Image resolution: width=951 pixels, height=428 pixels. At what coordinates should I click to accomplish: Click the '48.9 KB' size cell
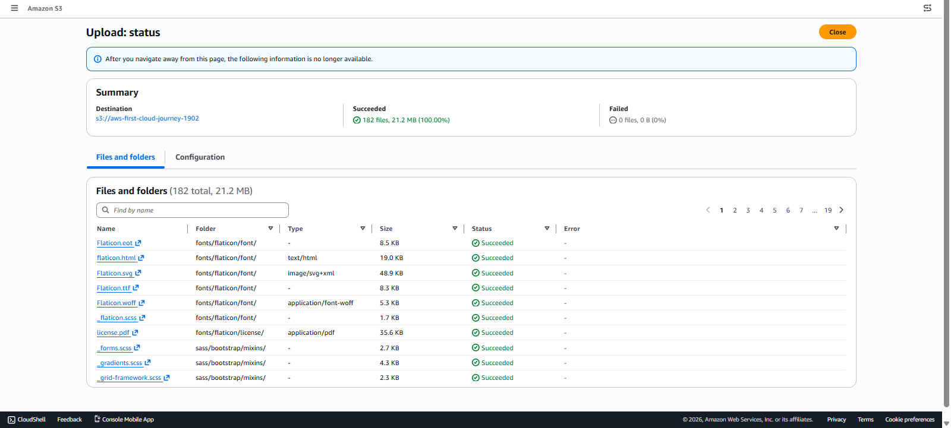tap(391, 274)
